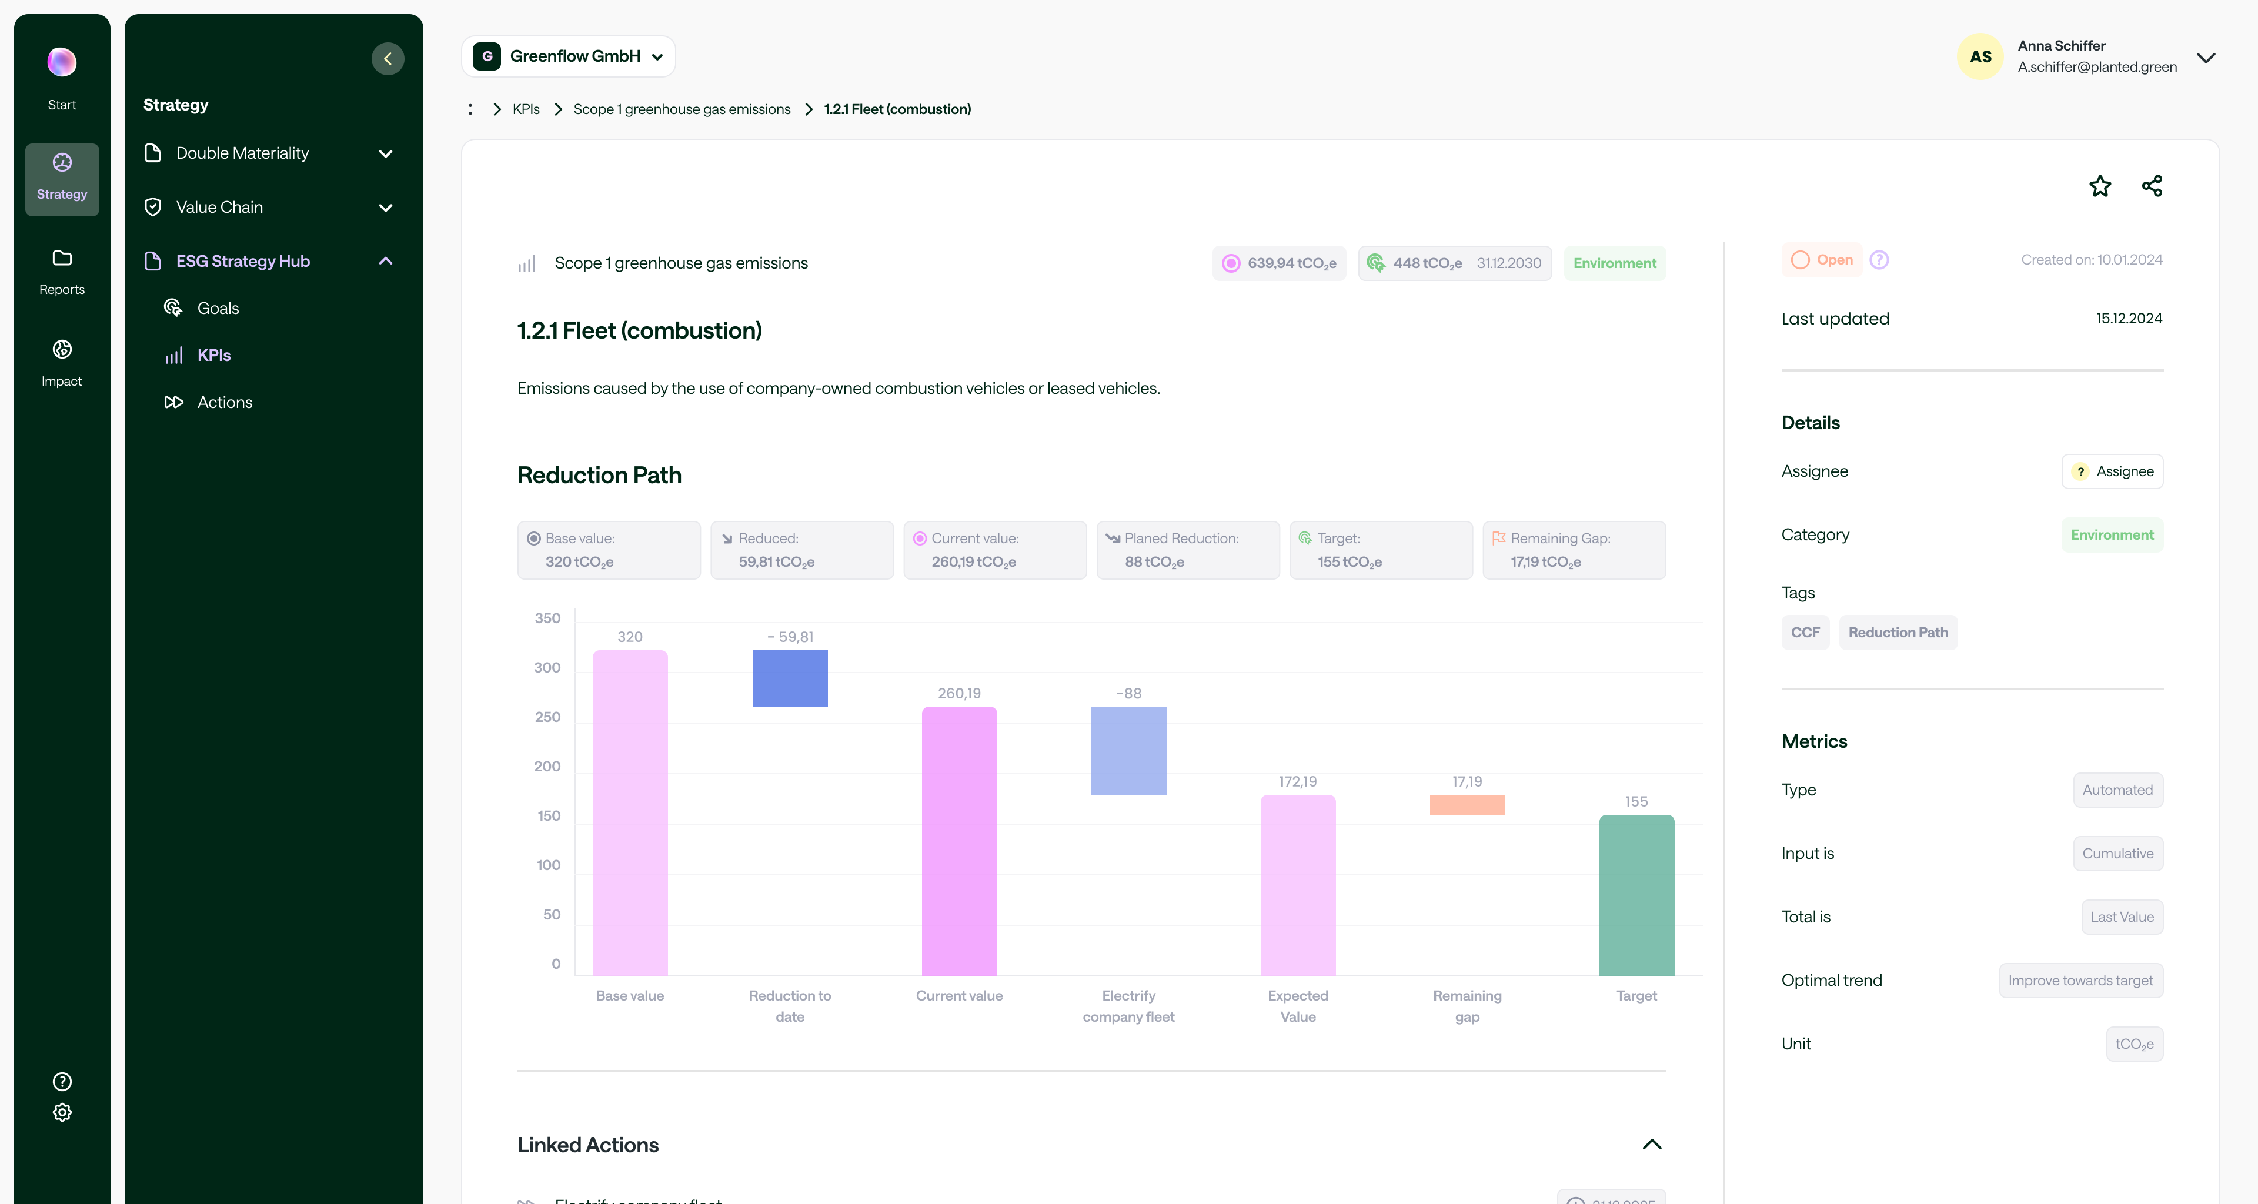Image resolution: width=2258 pixels, height=1204 pixels.
Task: Click the share icon
Action: tap(2152, 186)
